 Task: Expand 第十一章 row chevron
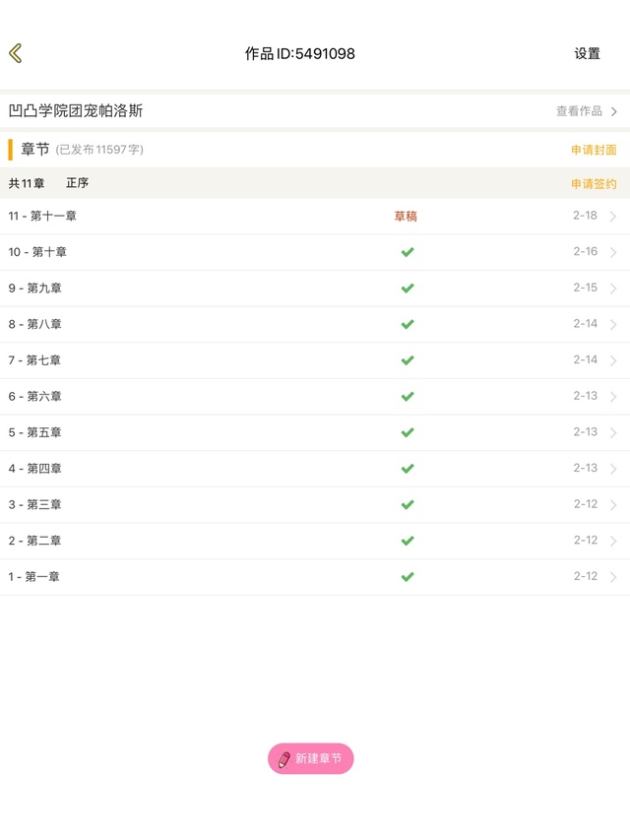tap(613, 217)
